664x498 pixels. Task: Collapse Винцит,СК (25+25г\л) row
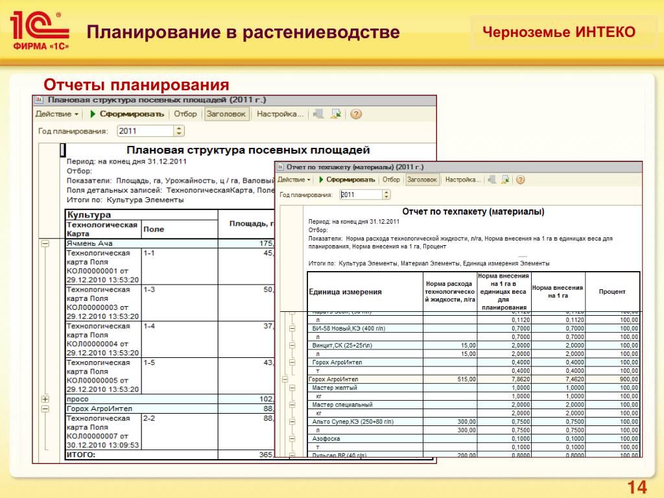point(292,346)
